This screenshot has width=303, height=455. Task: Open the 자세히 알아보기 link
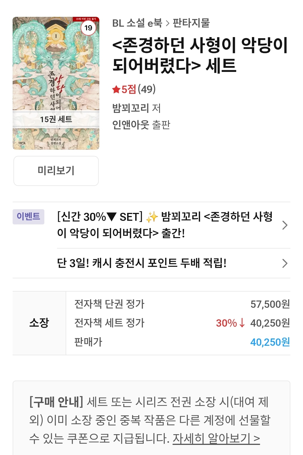216,438
